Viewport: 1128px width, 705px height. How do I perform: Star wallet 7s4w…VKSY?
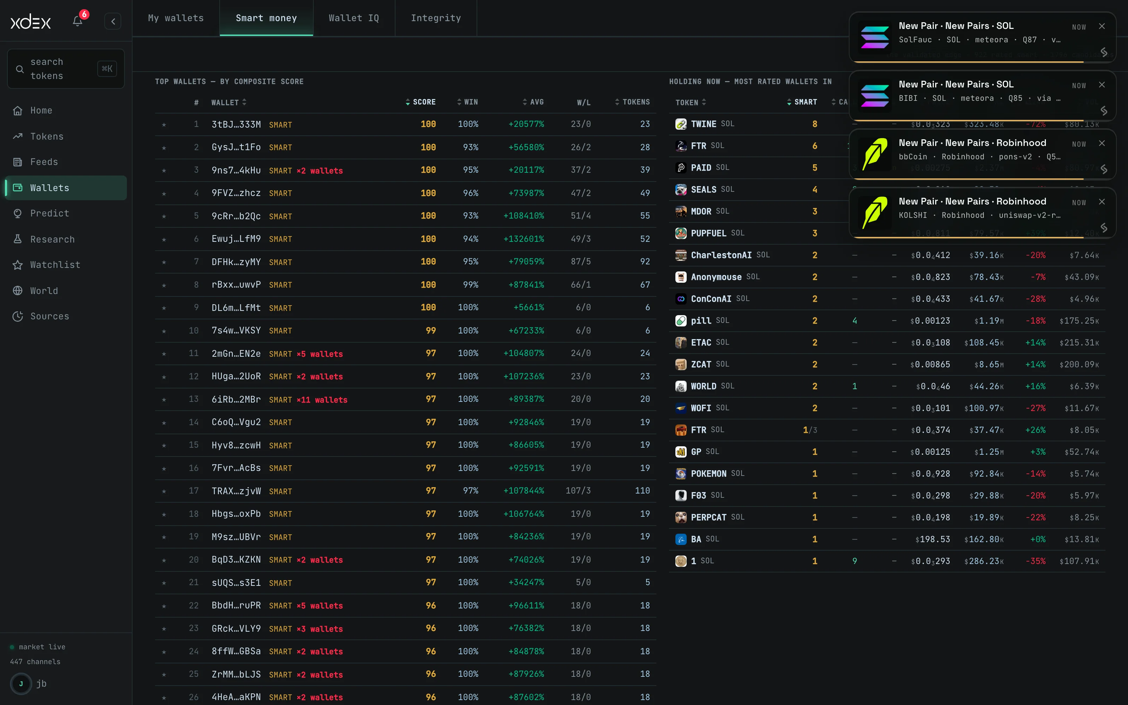pos(164,331)
